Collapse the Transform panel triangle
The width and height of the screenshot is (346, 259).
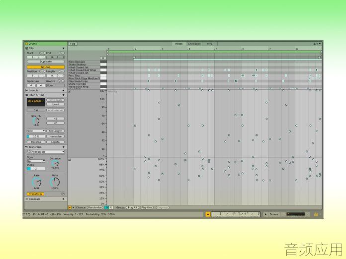click(63, 147)
